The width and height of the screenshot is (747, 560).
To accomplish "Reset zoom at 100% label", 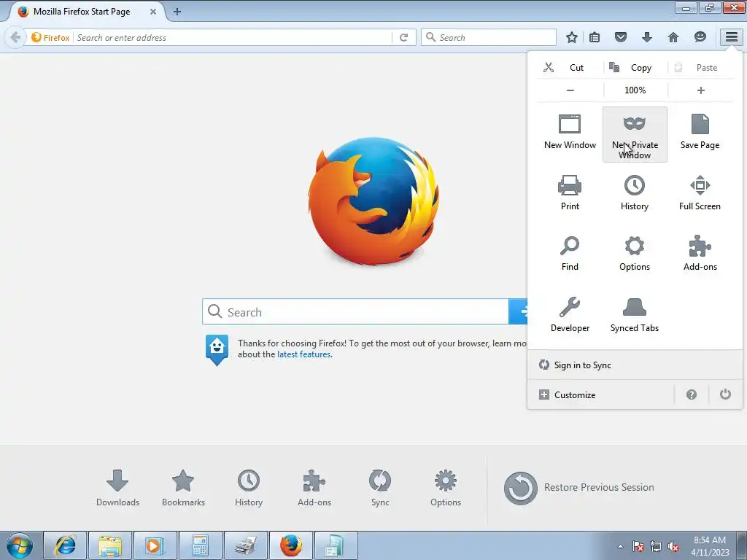I will coord(635,90).
